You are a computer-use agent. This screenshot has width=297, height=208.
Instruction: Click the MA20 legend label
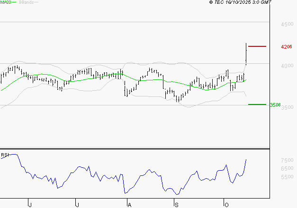click(x=5, y=3)
